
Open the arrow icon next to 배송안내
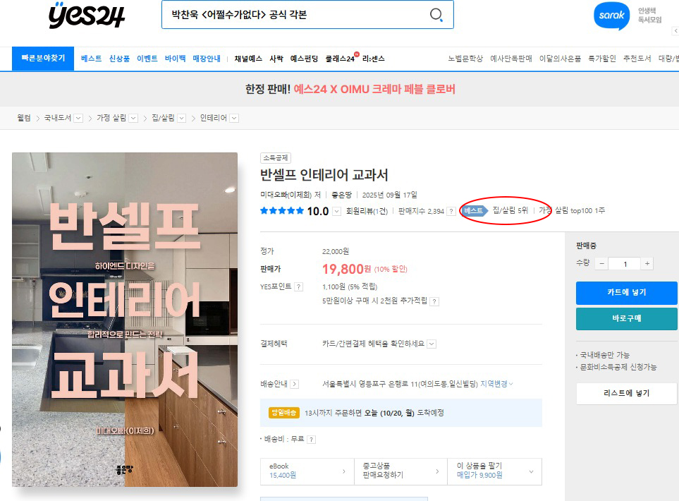pos(294,385)
